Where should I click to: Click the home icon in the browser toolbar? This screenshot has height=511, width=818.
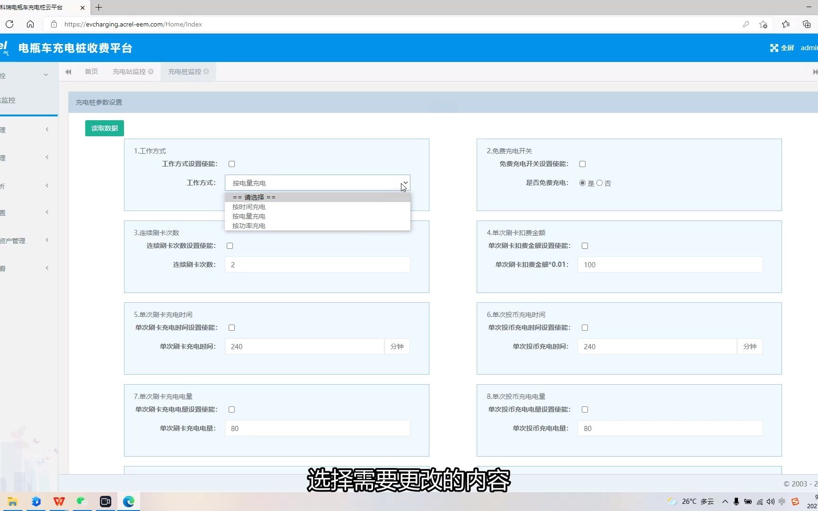coord(30,24)
